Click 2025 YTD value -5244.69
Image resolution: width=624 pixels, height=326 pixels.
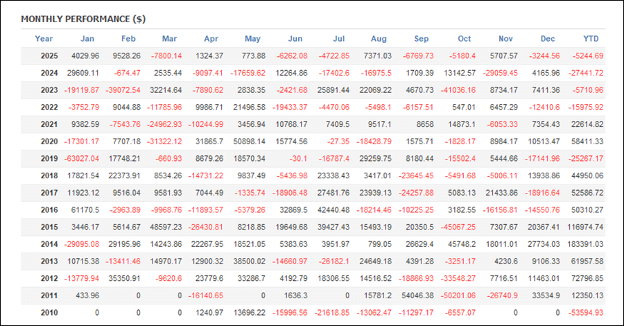coord(588,56)
